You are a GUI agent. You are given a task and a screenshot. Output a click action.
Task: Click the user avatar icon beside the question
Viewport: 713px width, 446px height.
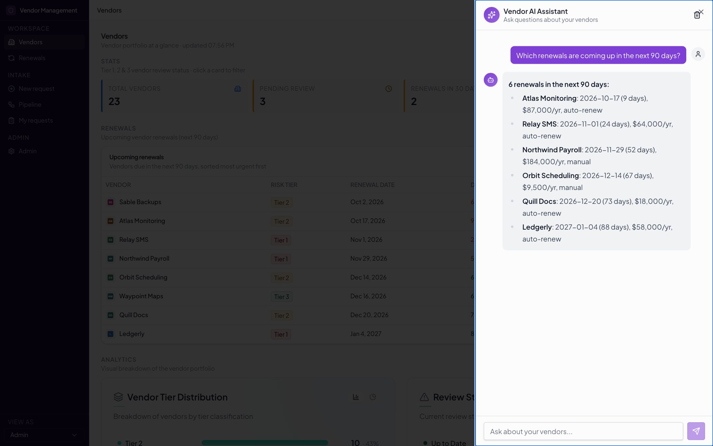698,54
